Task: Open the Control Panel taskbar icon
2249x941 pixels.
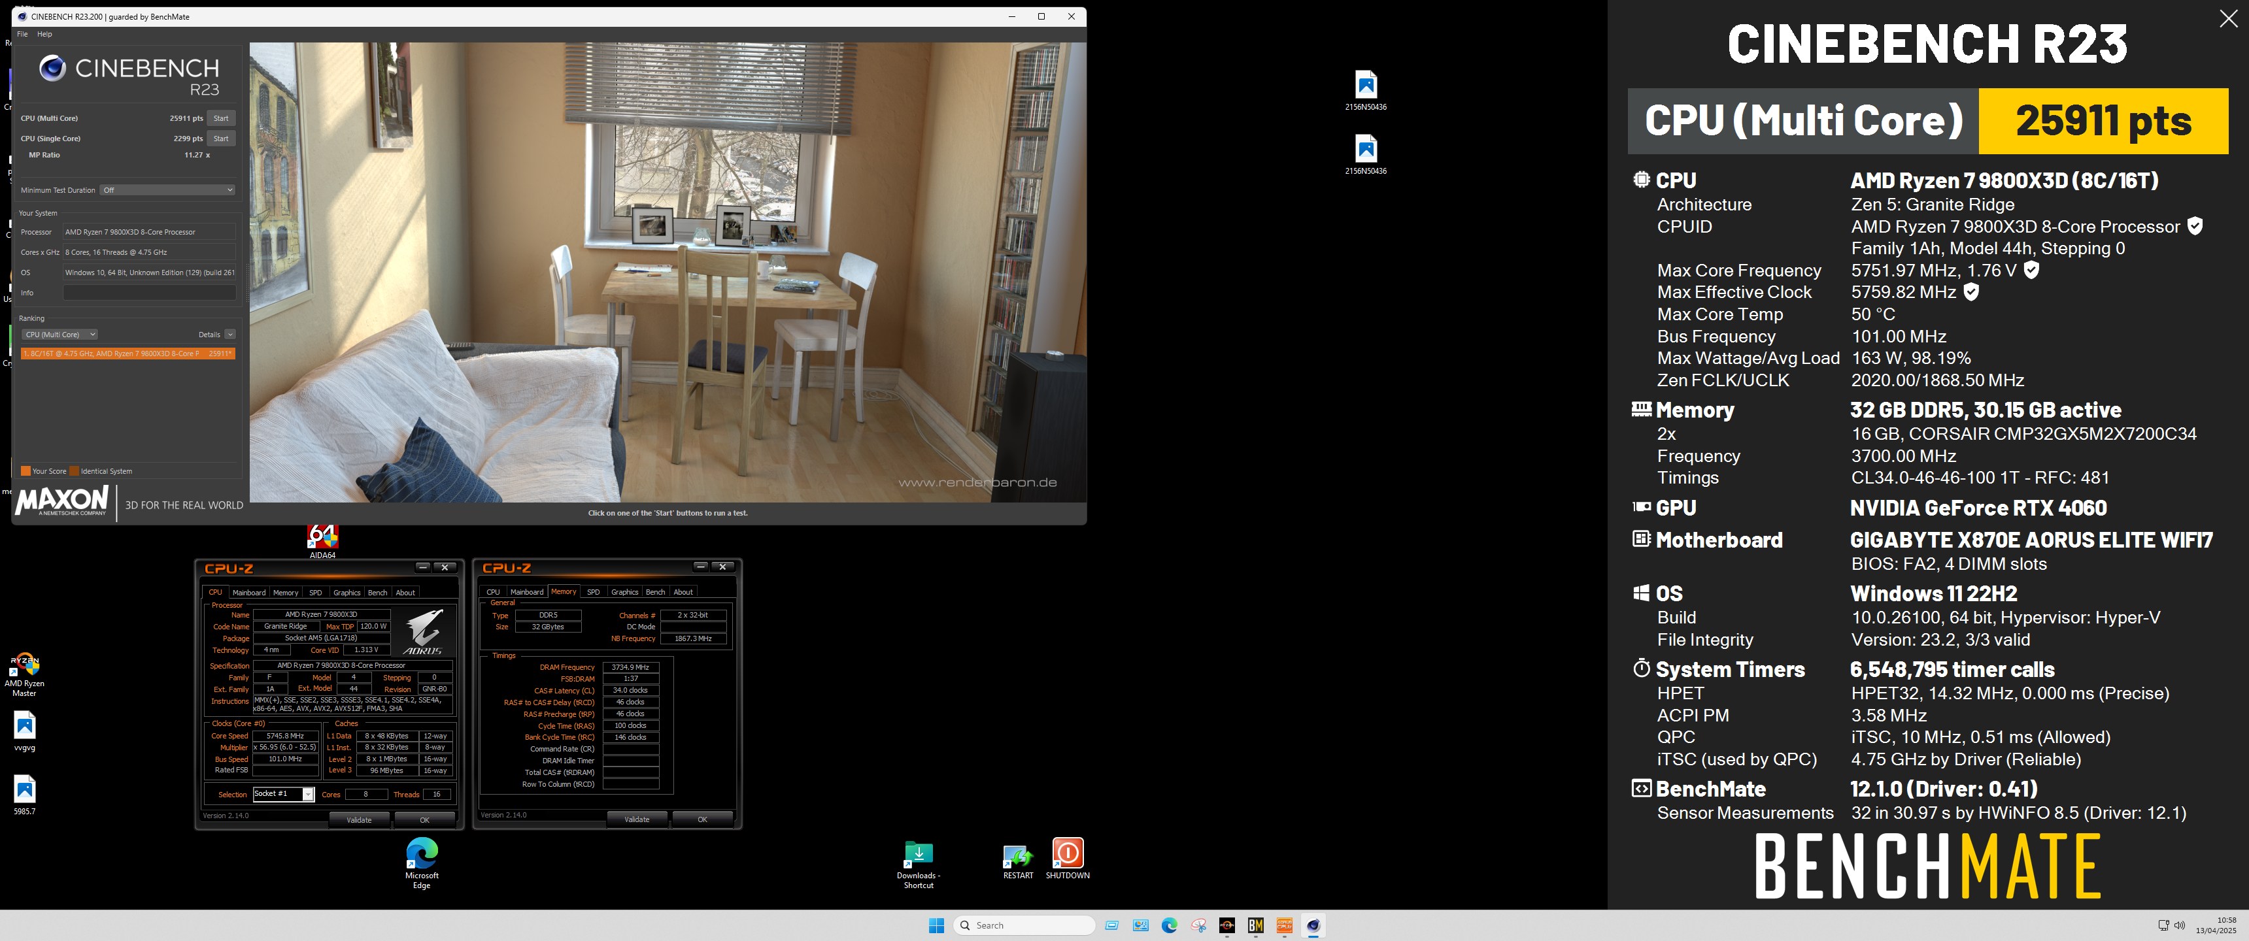Action: click(1140, 925)
